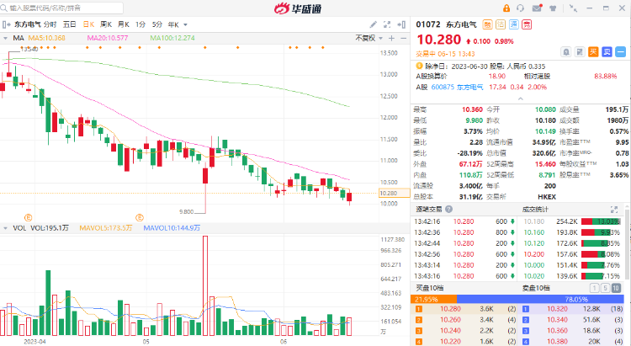Open the mail messages icon
The image size is (631, 346).
point(537,8)
